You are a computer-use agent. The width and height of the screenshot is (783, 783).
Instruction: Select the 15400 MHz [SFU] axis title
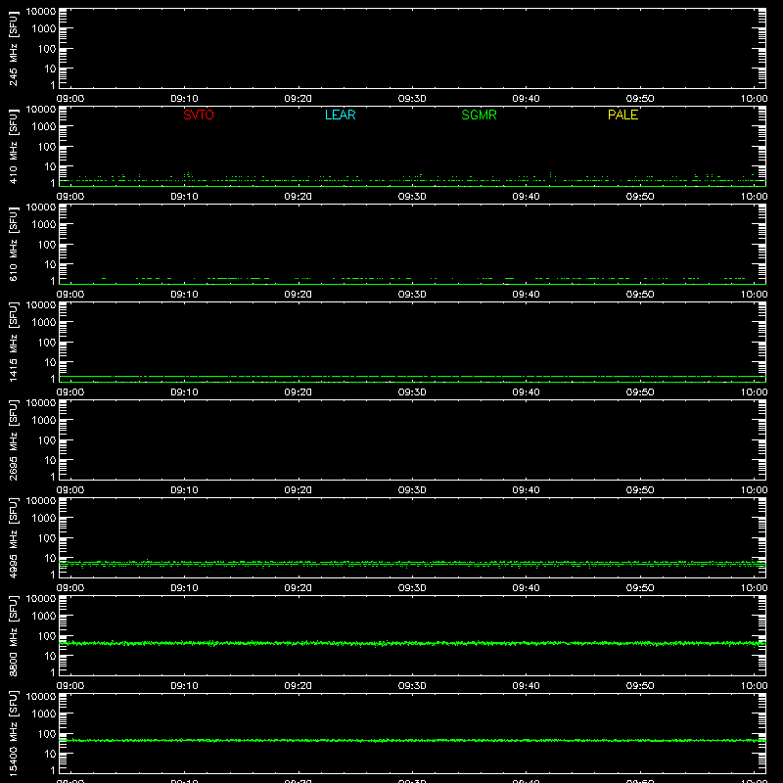[13, 732]
